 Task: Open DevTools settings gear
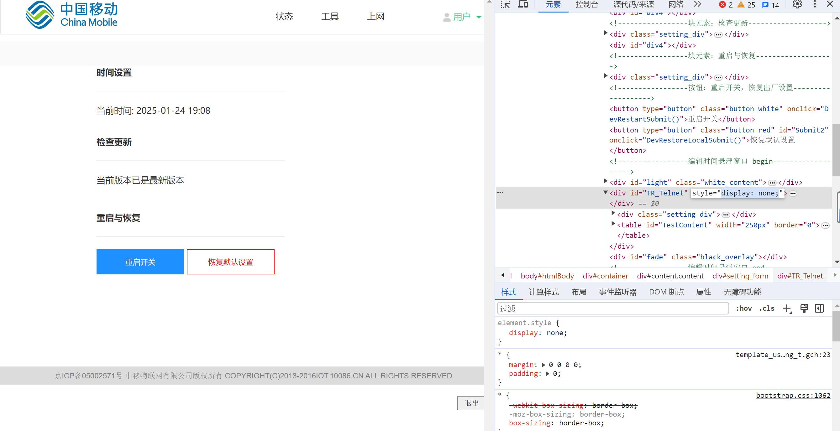pyautogui.click(x=797, y=4)
